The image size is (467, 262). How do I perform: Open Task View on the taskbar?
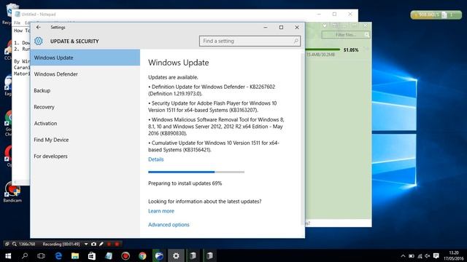pos(42,255)
